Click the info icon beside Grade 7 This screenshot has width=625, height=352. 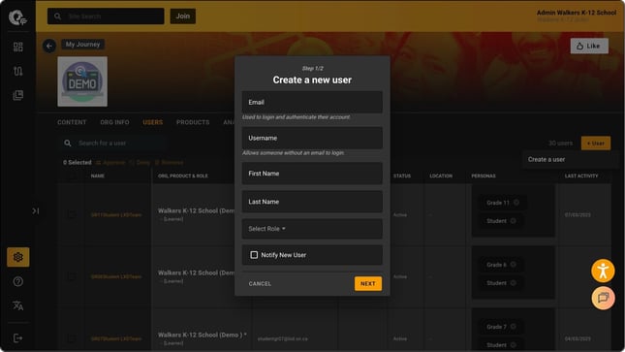click(x=513, y=327)
